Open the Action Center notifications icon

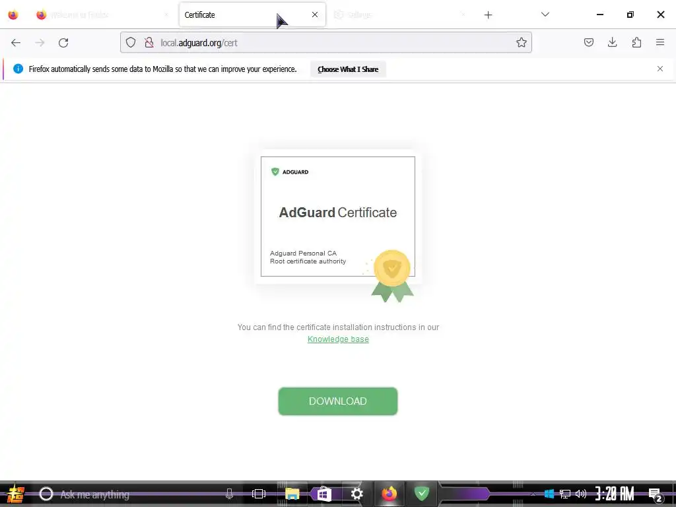[656, 494]
